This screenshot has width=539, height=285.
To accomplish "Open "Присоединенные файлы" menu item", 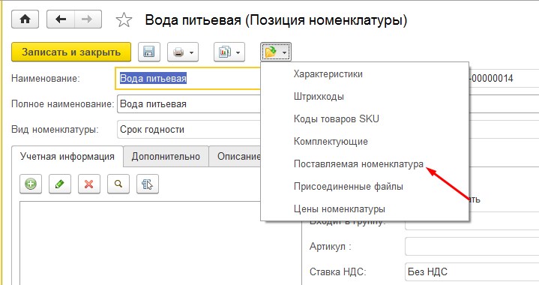I will (x=349, y=187).
